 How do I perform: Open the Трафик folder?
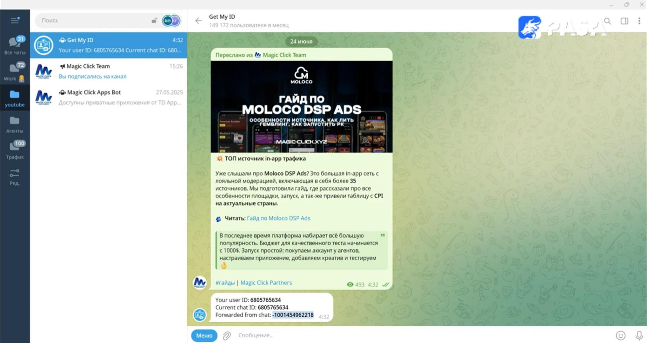[x=15, y=150]
